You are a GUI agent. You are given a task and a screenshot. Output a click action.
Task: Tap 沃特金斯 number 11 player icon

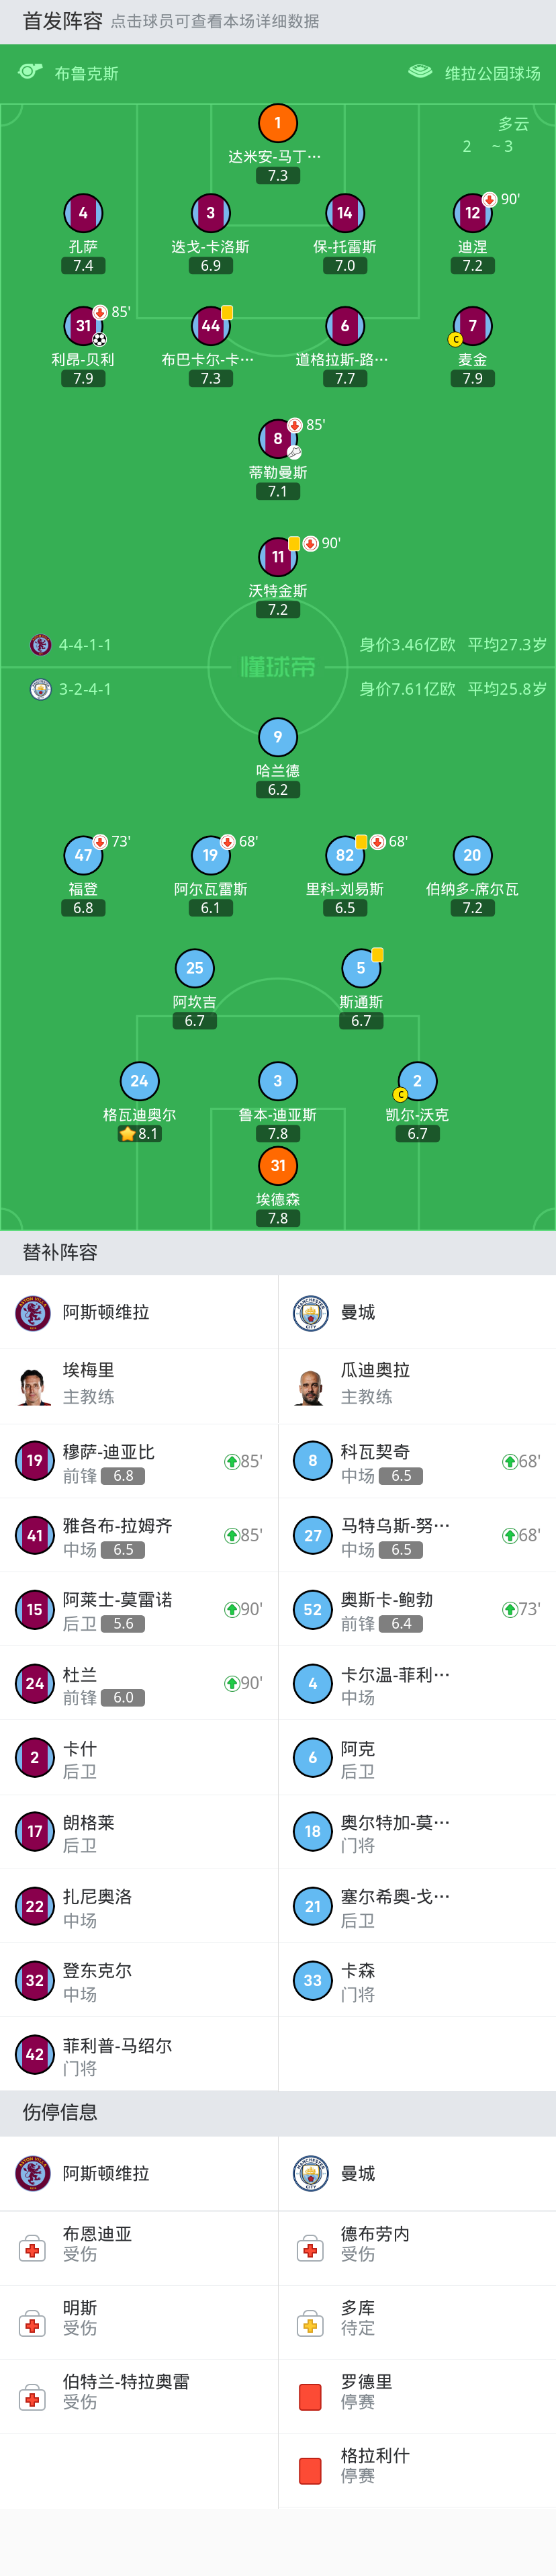tap(278, 557)
